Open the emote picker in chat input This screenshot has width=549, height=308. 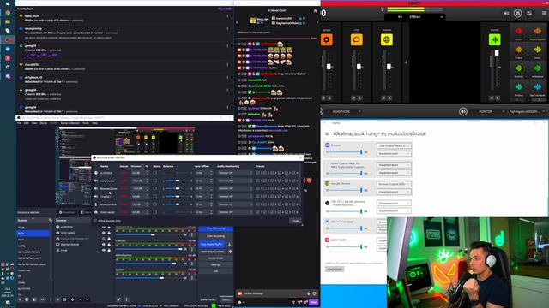click(x=314, y=293)
